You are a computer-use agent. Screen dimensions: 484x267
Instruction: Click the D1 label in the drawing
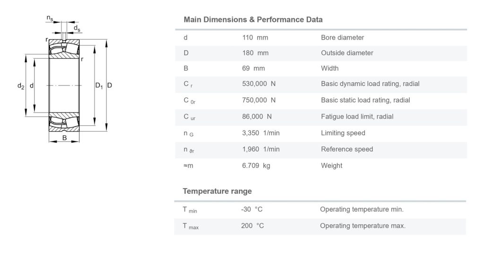99,86
